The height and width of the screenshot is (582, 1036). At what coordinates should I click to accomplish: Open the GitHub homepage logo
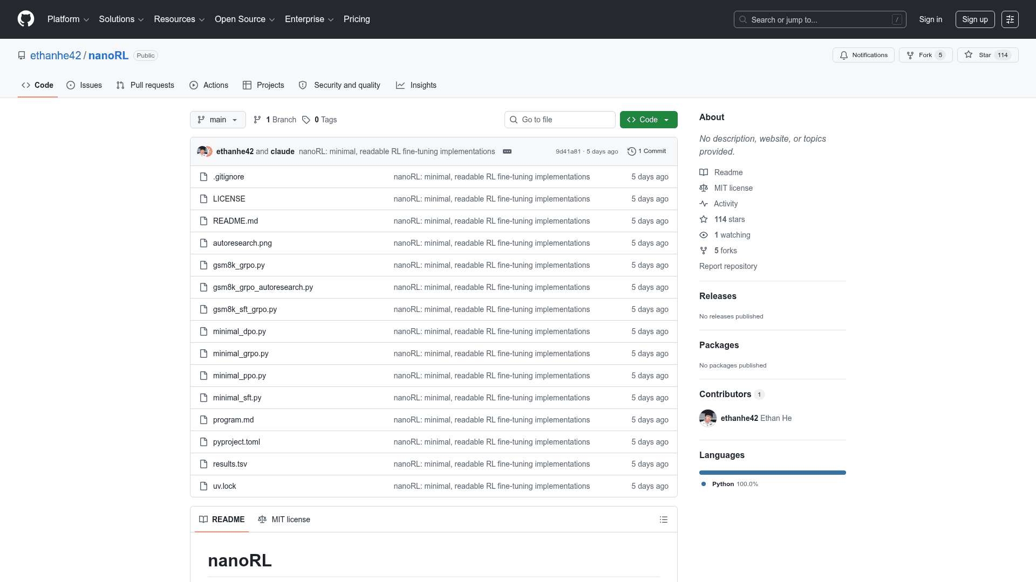26,19
